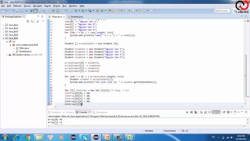Select Student.java in the Package Explorer
This screenshot has width=250, height=141.
point(25,51)
